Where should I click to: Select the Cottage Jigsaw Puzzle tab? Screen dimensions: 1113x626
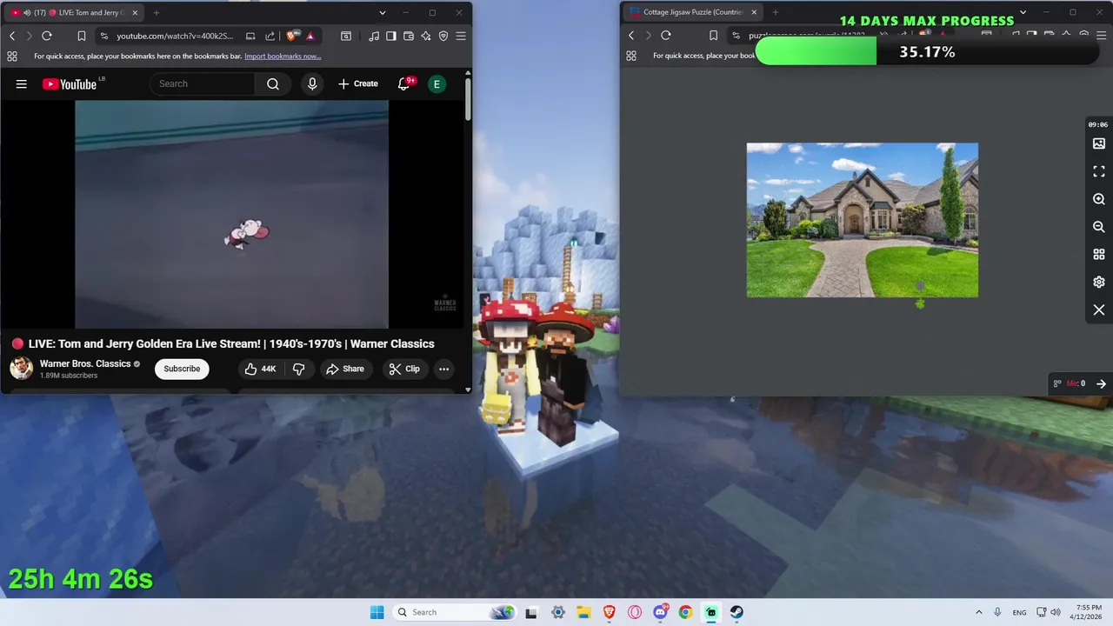pyautogui.click(x=693, y=12)
